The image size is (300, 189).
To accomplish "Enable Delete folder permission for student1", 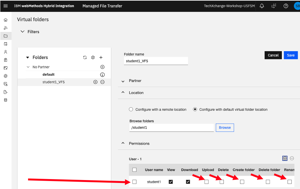I will [268, 182].
